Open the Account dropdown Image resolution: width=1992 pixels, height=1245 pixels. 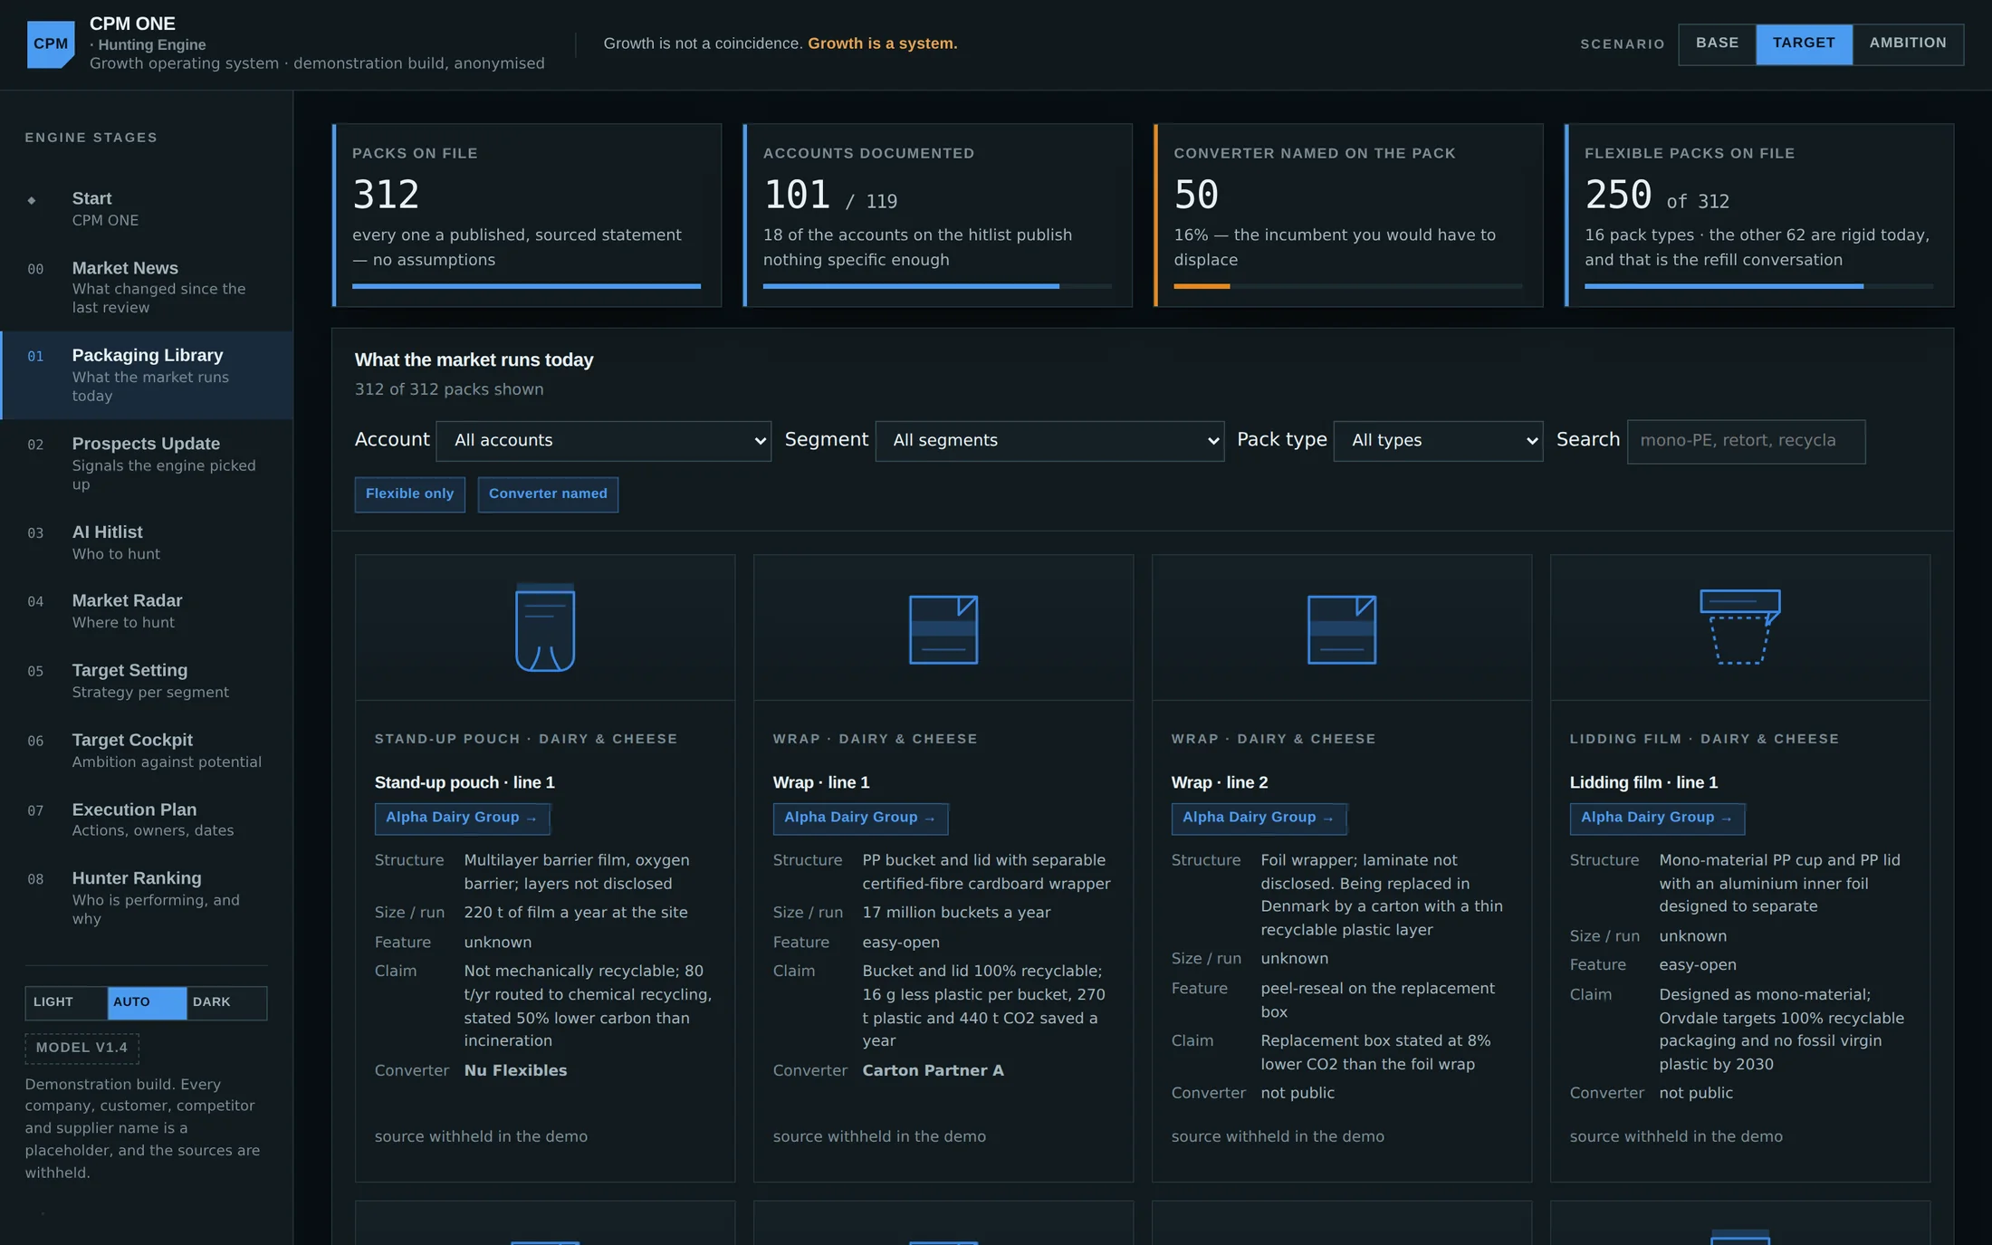coord(604,441)
